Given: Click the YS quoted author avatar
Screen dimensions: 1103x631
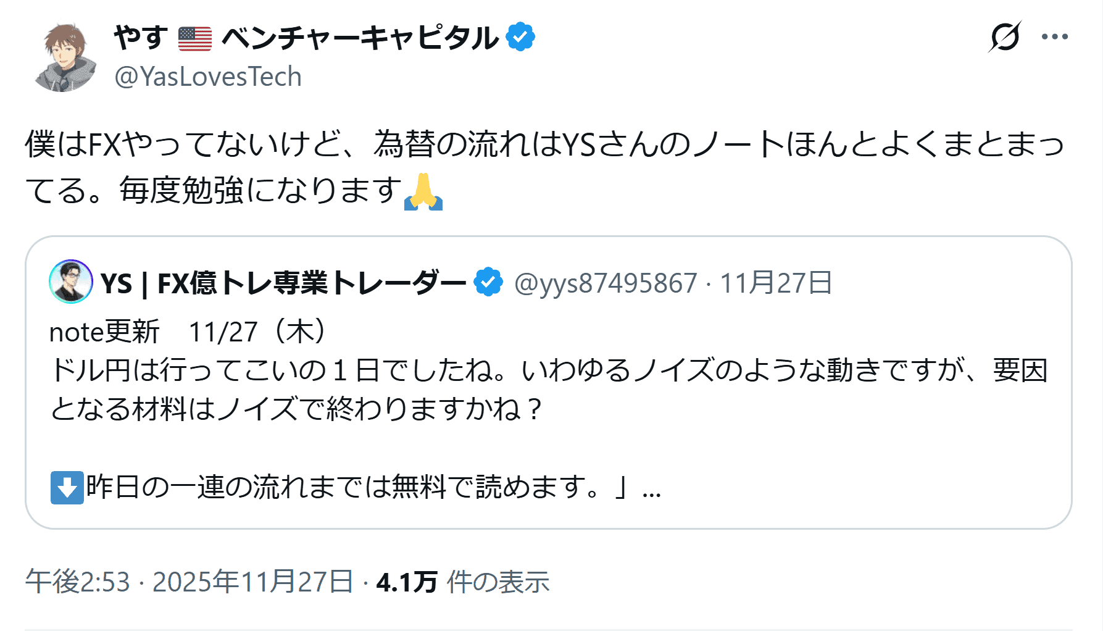Looking at the screenshot, I should click(x=71, y=282).
